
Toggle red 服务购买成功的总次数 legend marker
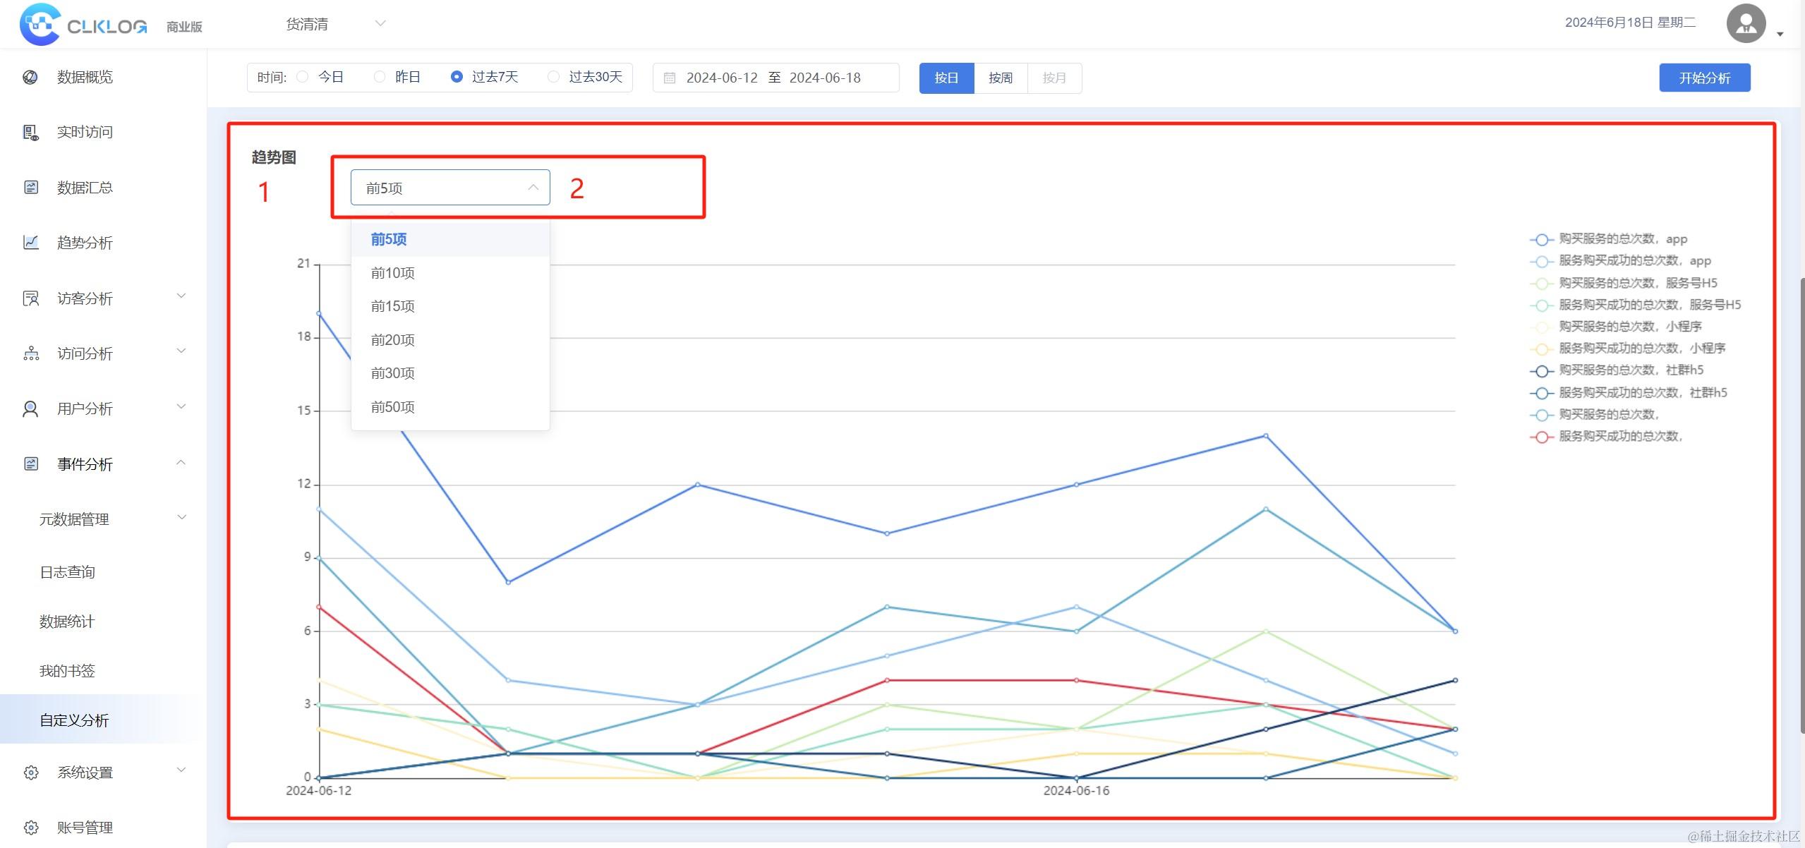1541,437
